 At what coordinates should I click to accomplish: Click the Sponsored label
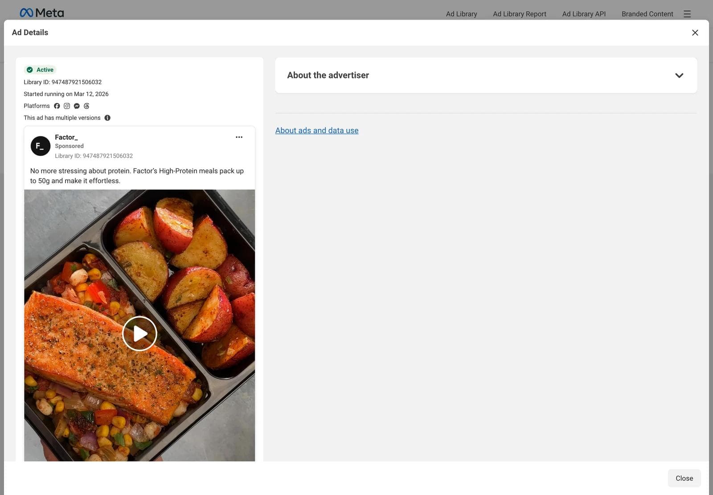(x=69, y=146)
